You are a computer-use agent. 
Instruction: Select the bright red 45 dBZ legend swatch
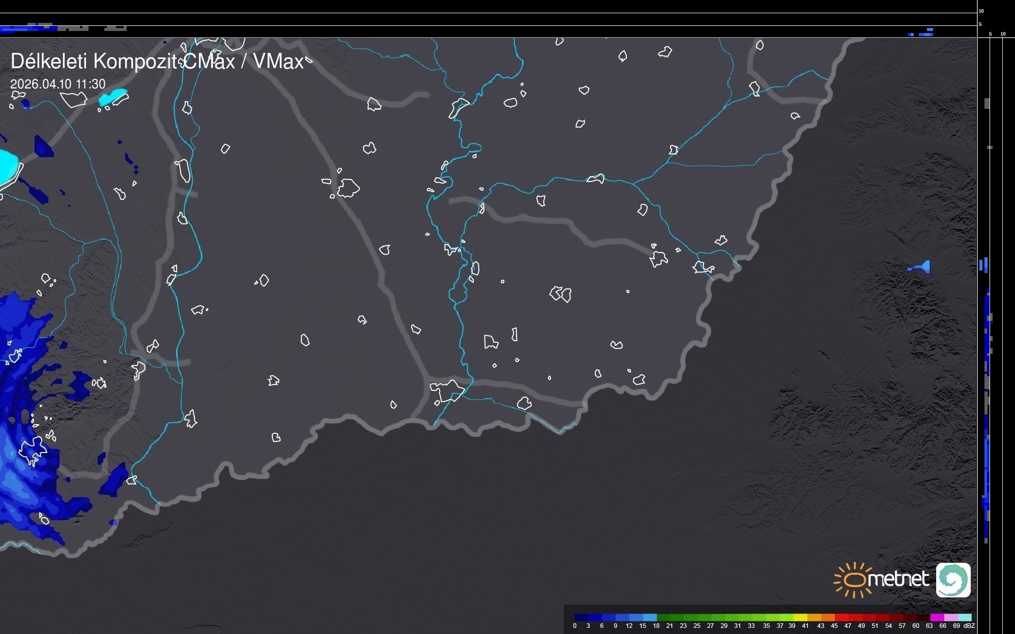[842, 617]
